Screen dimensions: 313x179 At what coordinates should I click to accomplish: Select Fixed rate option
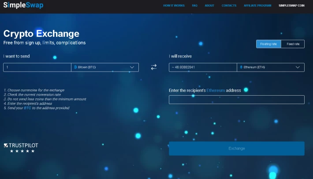pos(293,44)
